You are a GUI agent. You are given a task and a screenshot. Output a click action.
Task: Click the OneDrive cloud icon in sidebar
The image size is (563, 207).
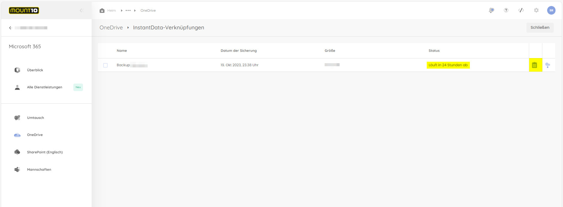[x=17, y=135]
